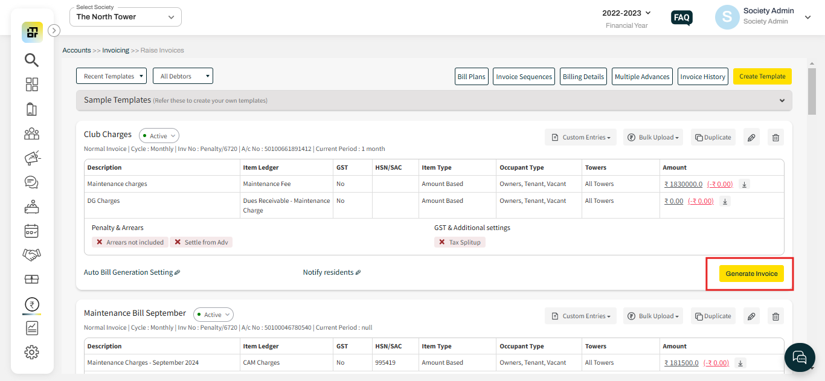Viewport: 825px width, 381px height.
Task: Expand the Sample Templates section
Action: (782, 100)
